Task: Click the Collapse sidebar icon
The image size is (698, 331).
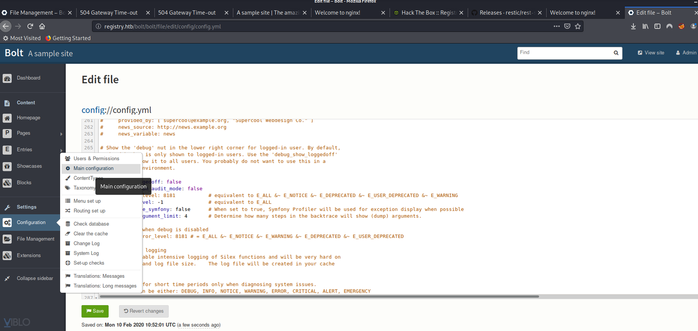Action: coord(7,279)
